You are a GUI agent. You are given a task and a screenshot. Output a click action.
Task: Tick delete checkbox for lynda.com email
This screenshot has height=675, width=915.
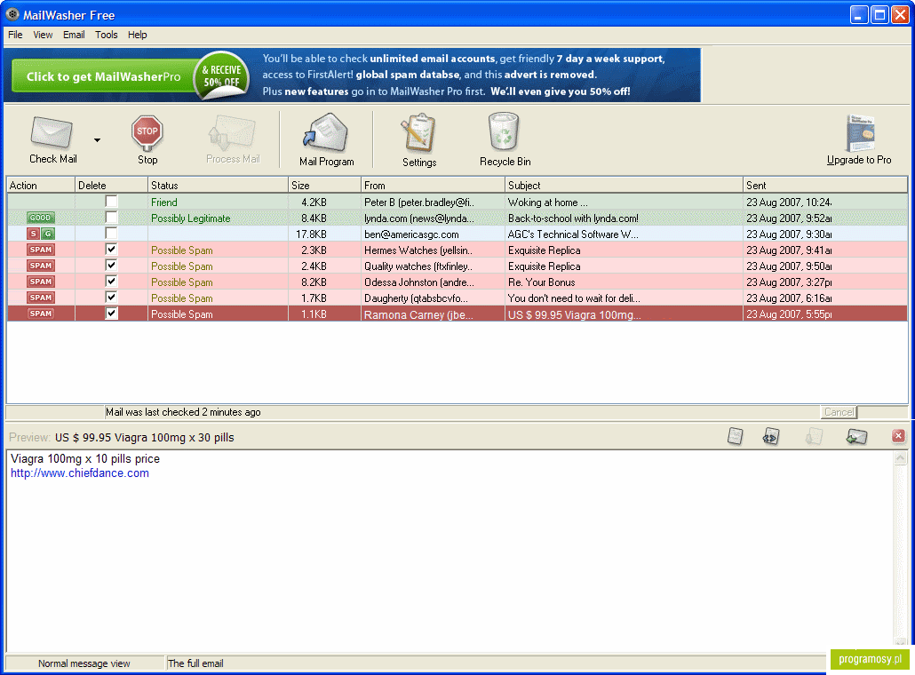click(x=111, y=217)
